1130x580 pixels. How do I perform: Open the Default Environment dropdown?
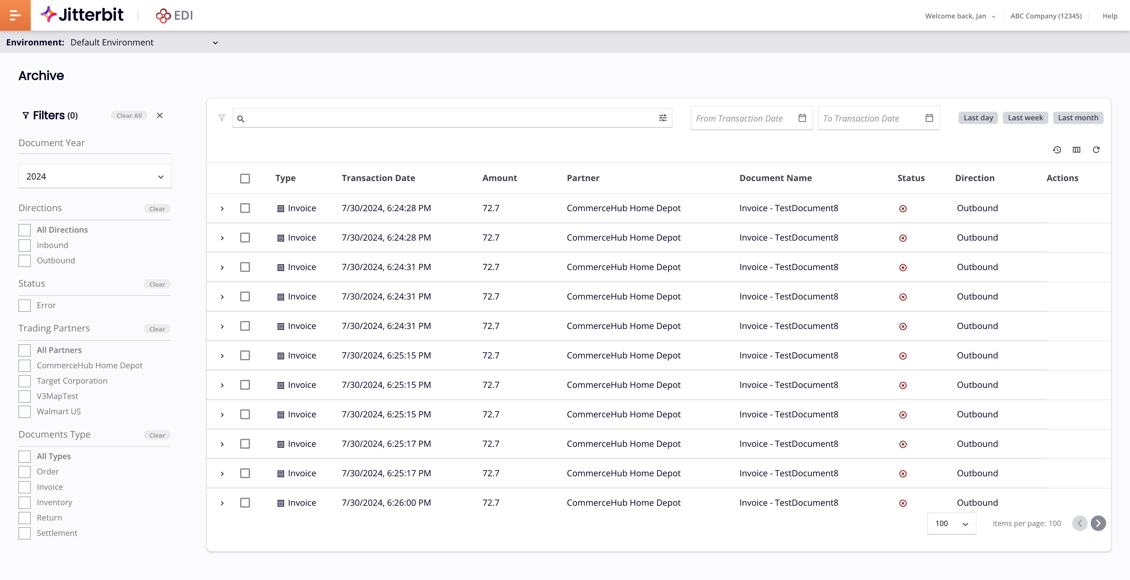point(144,43)
